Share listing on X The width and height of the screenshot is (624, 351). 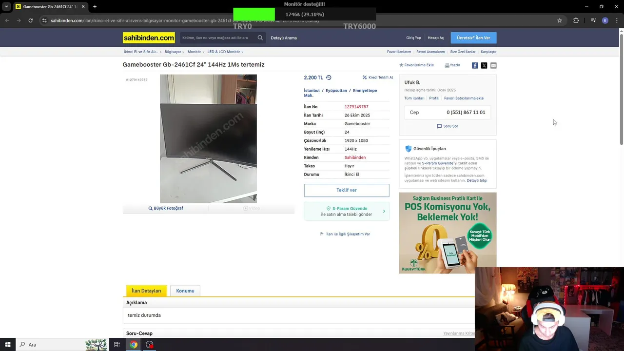pos(484,65)
